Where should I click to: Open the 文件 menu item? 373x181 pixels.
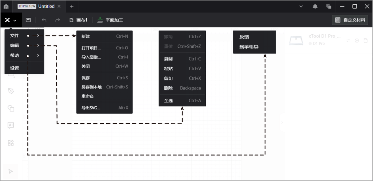[x=25, y=35]
